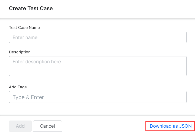This screenshot has width=195, height=134.
Task: Click the Description field label
Action: pos(20,52)
